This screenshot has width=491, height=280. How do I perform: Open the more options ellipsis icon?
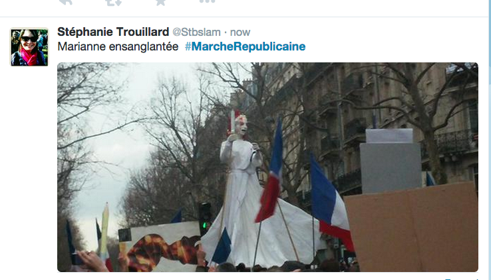click(208, 1)
